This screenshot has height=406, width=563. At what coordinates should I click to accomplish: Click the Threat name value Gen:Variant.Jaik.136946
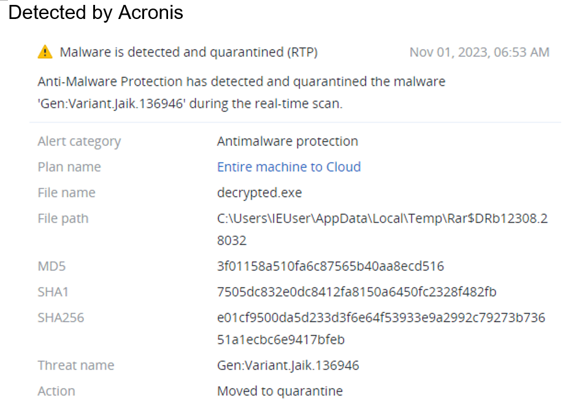point(288,366)
